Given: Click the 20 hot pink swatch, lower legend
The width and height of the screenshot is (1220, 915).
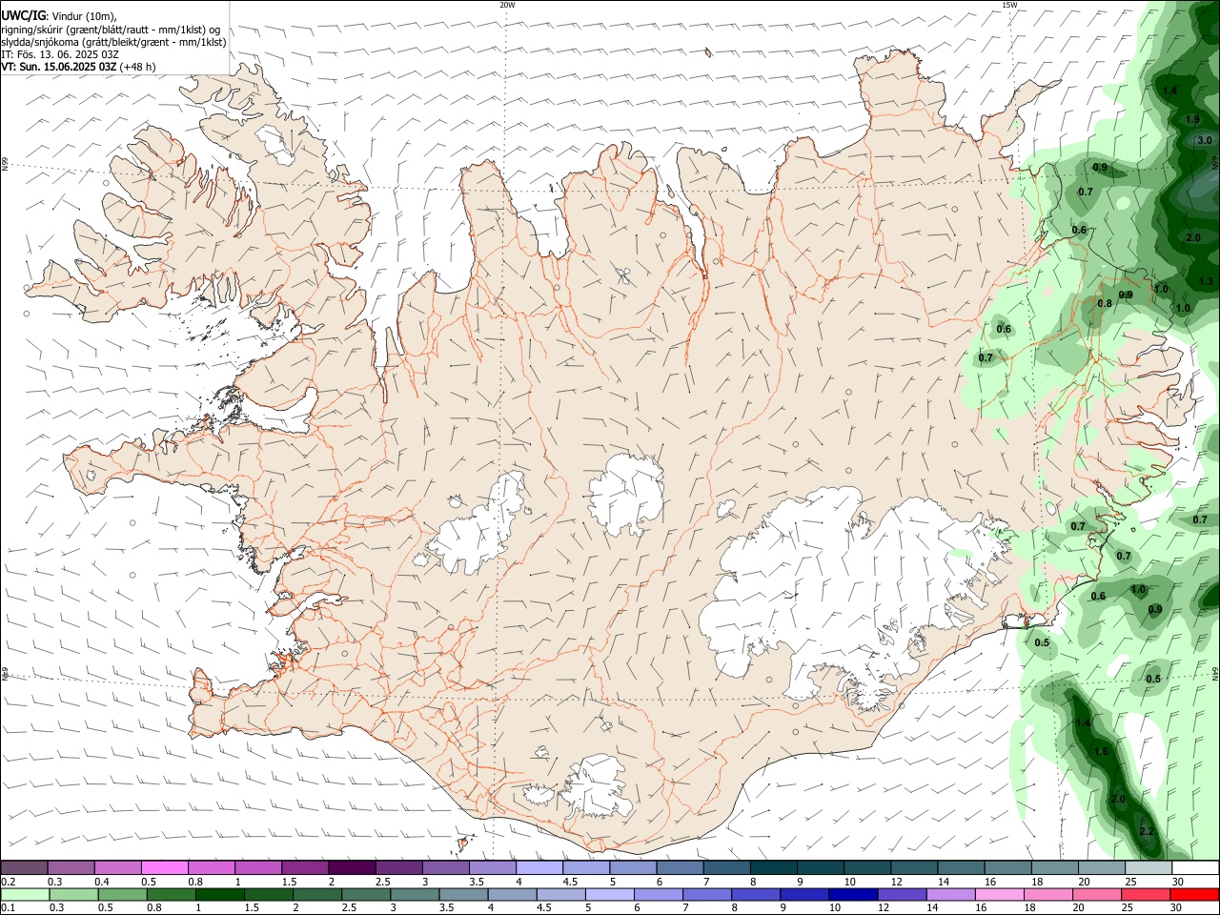Looking at the screenshot, I should click(1096, 895).
